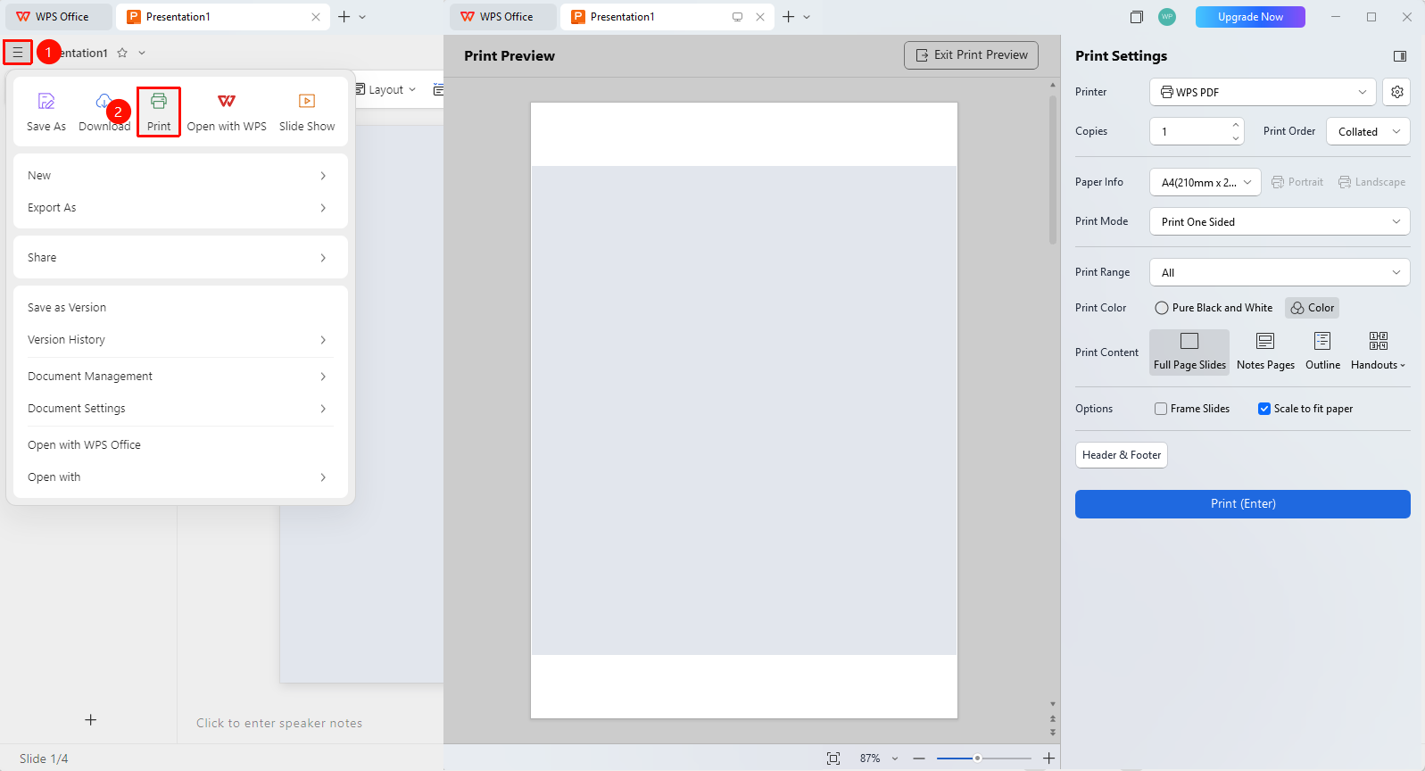
Task: Click the zoom slider handle
Action: point(977,759)
